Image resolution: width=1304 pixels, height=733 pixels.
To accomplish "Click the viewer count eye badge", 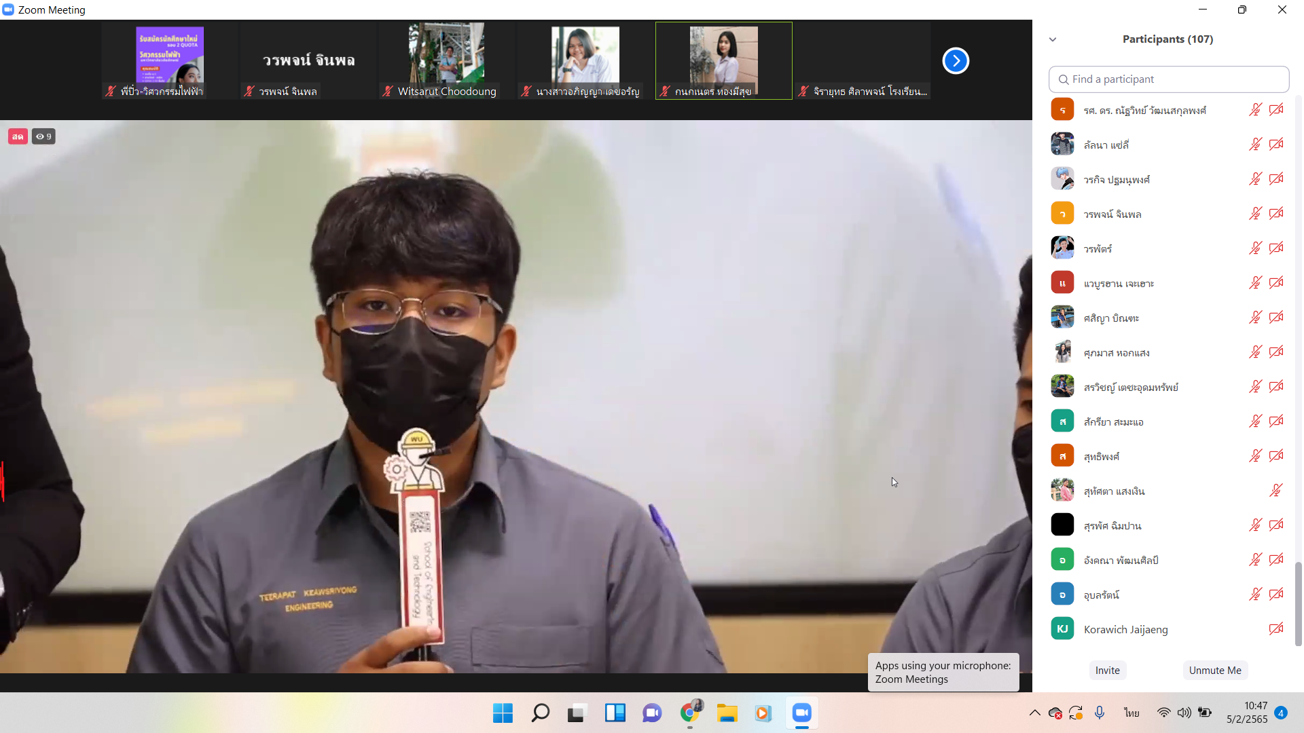I will 43,136.
